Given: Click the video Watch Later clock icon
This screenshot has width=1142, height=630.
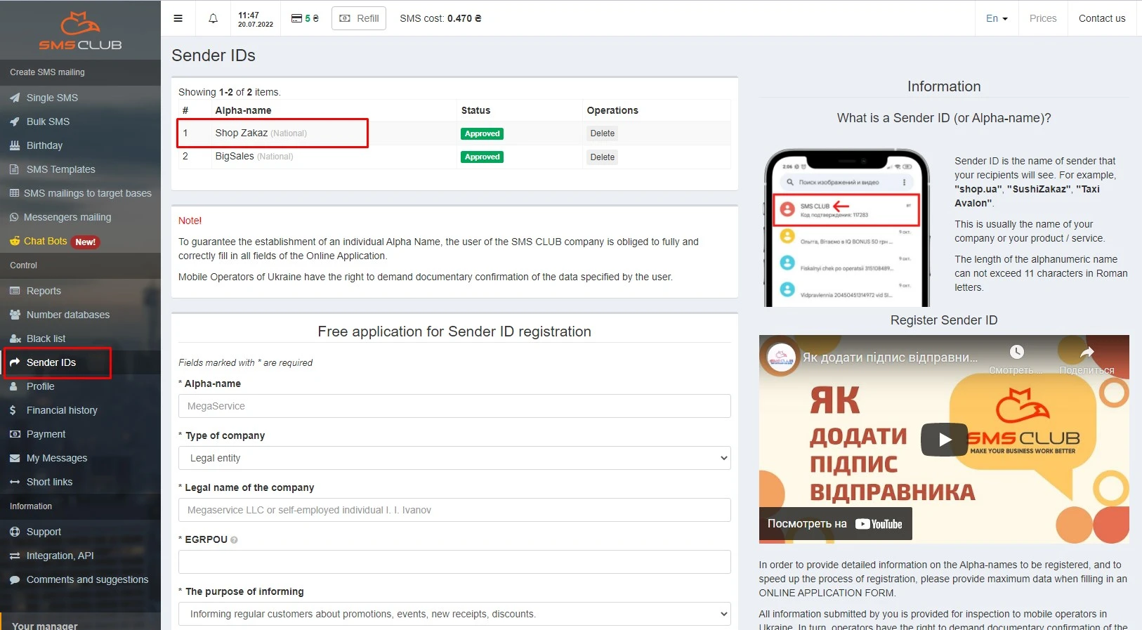Looking at the screenshot, I should (x=1016, y=352).
